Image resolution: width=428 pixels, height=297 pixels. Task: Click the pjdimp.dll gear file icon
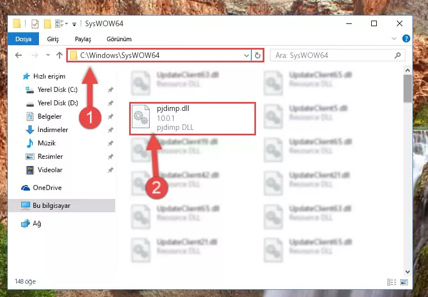pyautogui.click(x=141, y=116)
